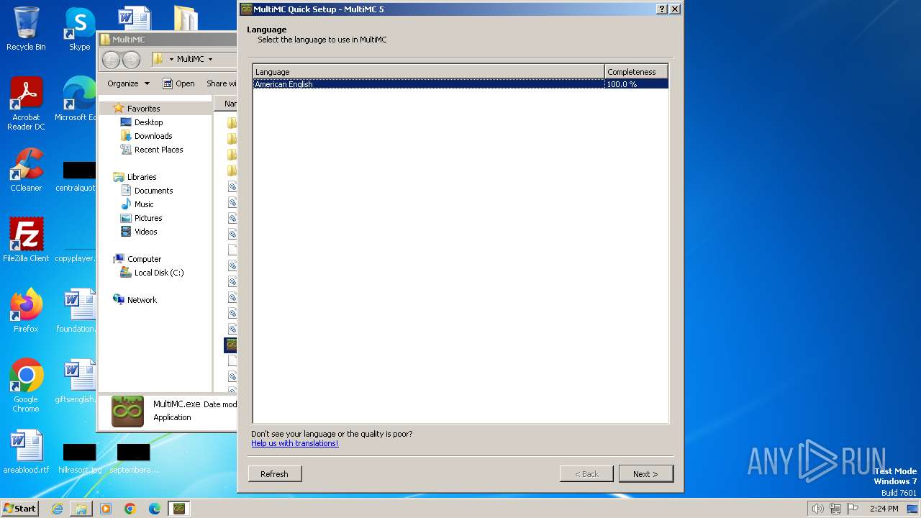Click the Refresh button
The image size is (921, 518).
click(x=274, y=474)
